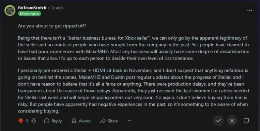
Task: Click the Reply speech bubble icon
Action: tap(47, 121)
